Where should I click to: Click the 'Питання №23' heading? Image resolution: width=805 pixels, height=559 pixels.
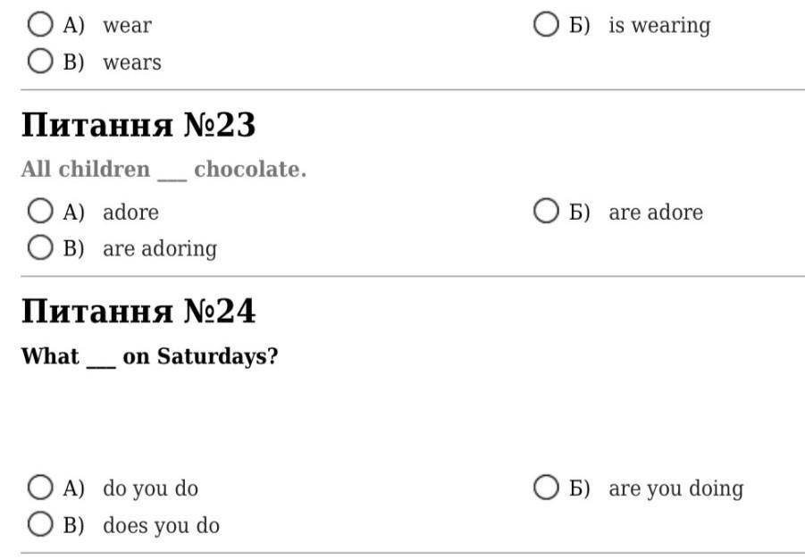pos(138,125)
